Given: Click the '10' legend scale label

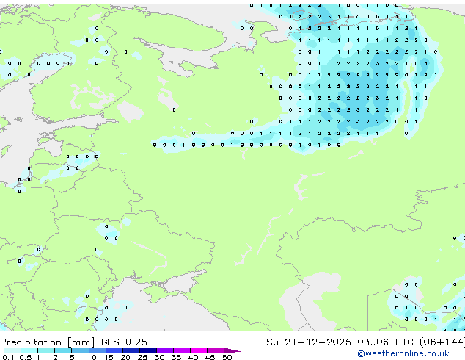Looking at the screenshot, I should pyautogui.click(x=92, y=357).
